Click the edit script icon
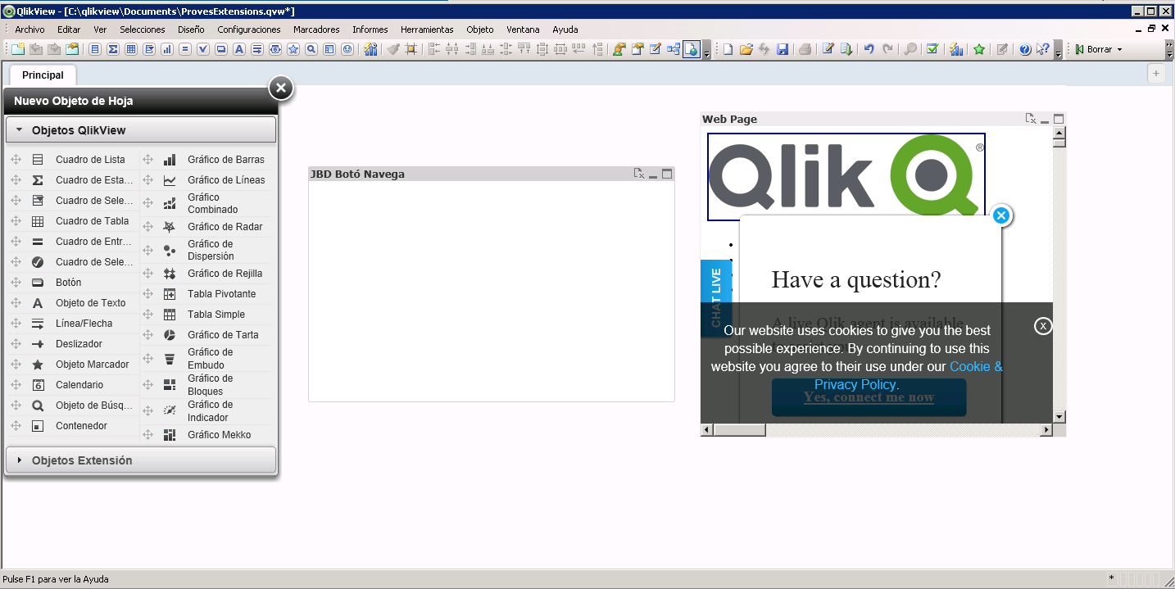The image size is (1175, 589). point(828,49)
